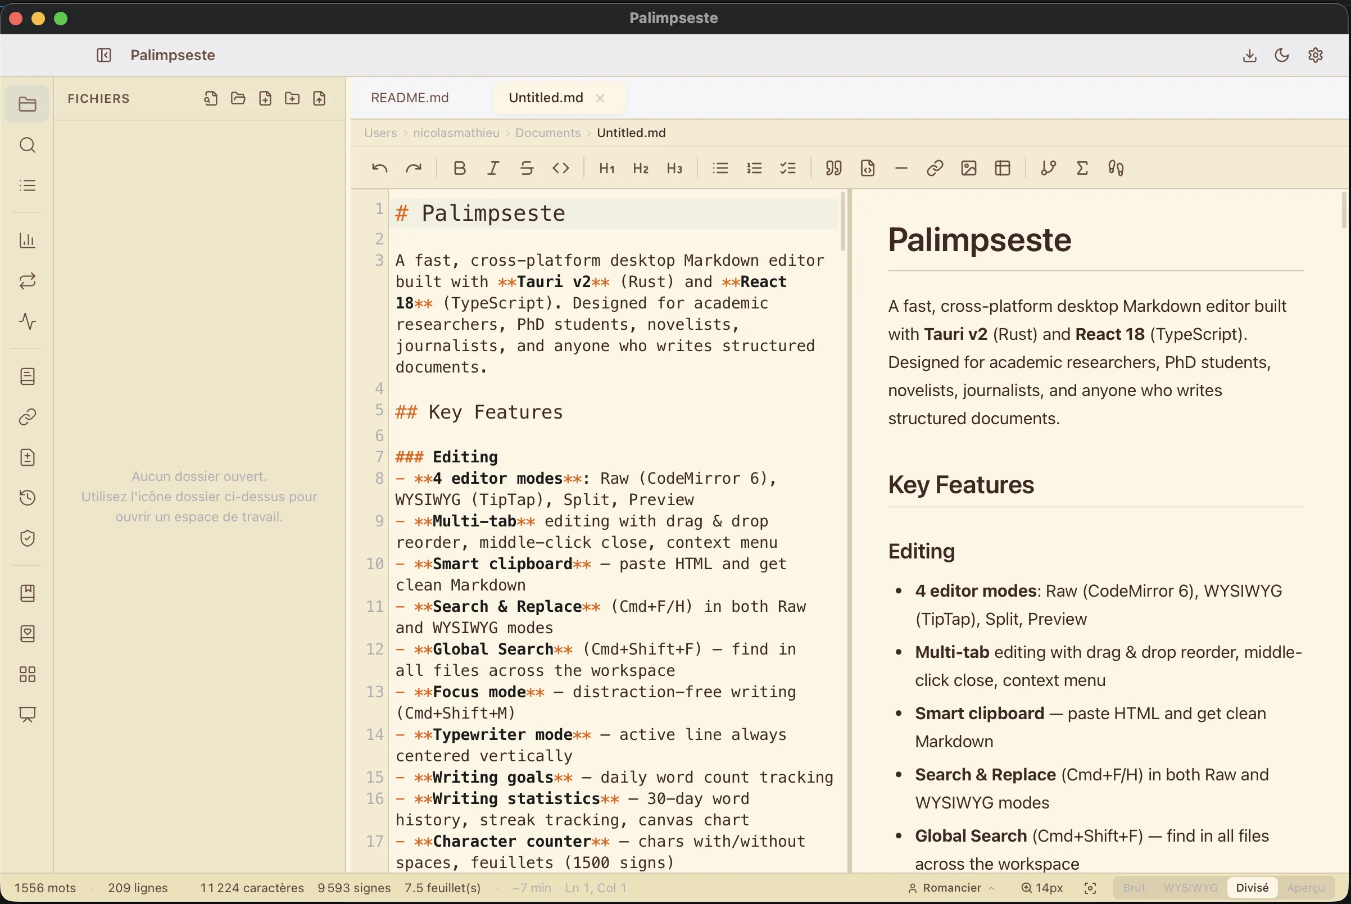1351x904 pixels.
Task: Close the Untitled.md tab
Action: [600, 98]
